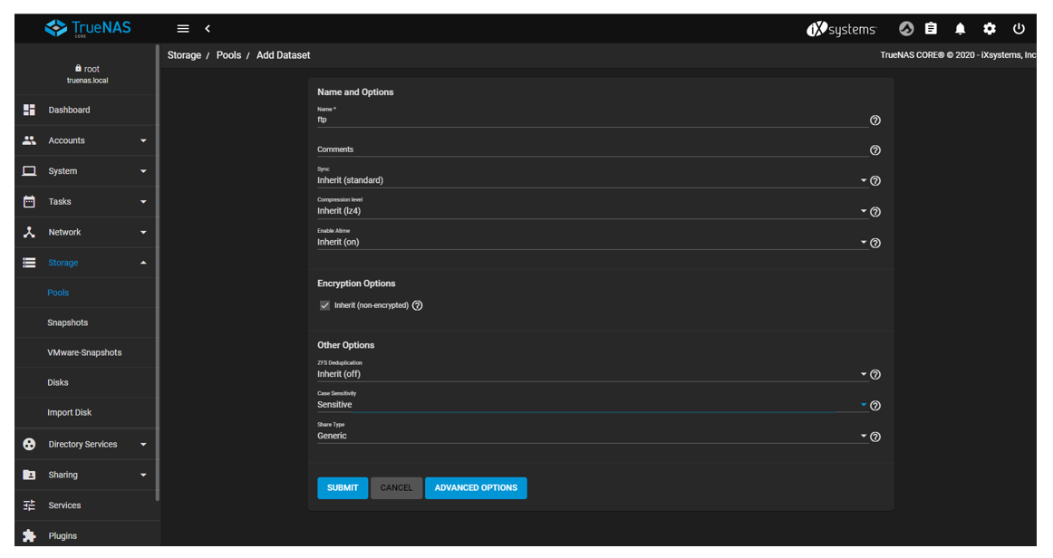Expand the Accounts menu arrow
The height and width of the screenshot is (558, 1053).
[x=143, y=140]
